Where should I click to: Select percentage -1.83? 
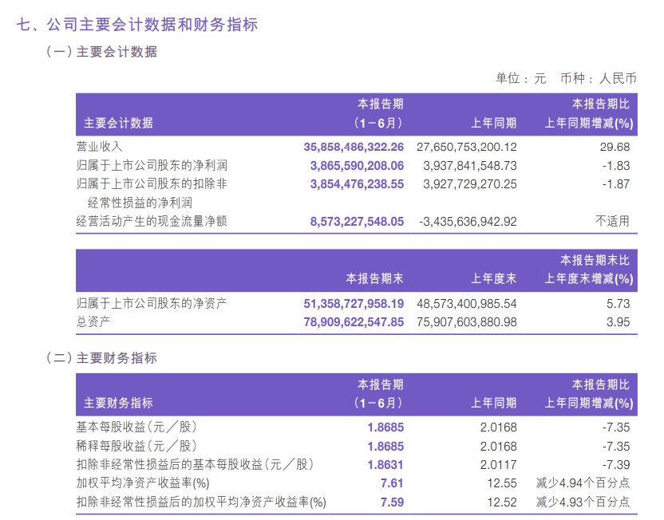click(x=616, y=165)
